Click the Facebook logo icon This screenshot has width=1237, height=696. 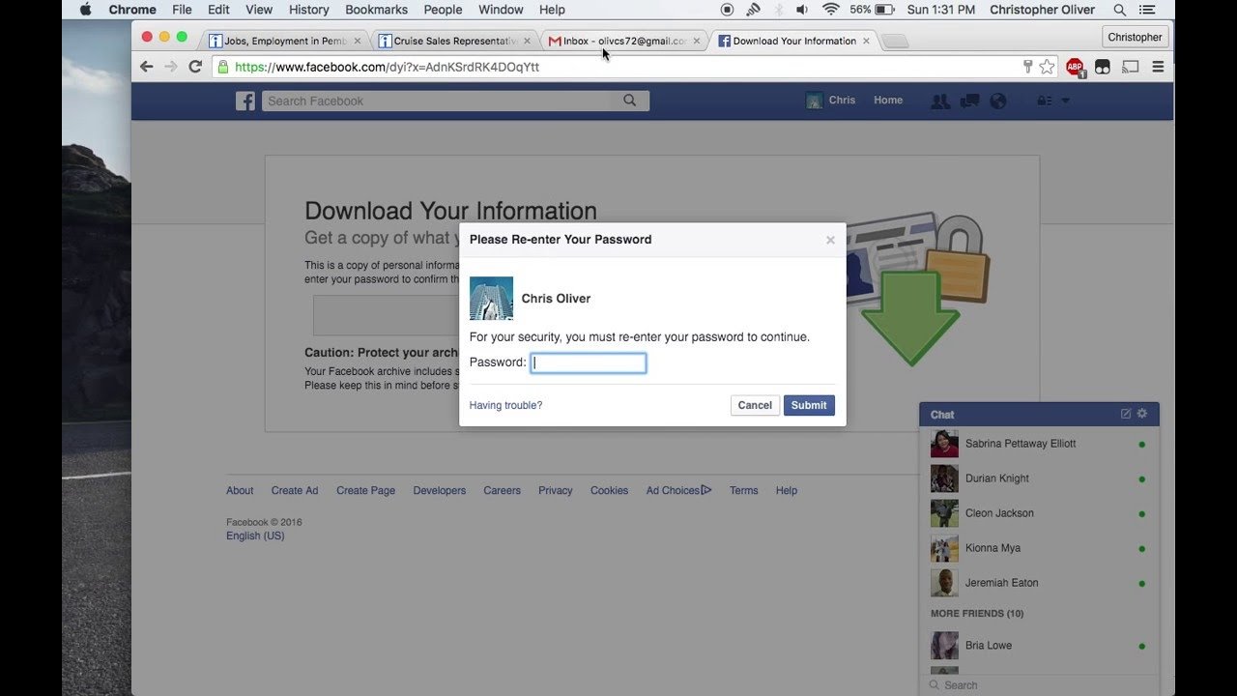click(x=245, y=101)
